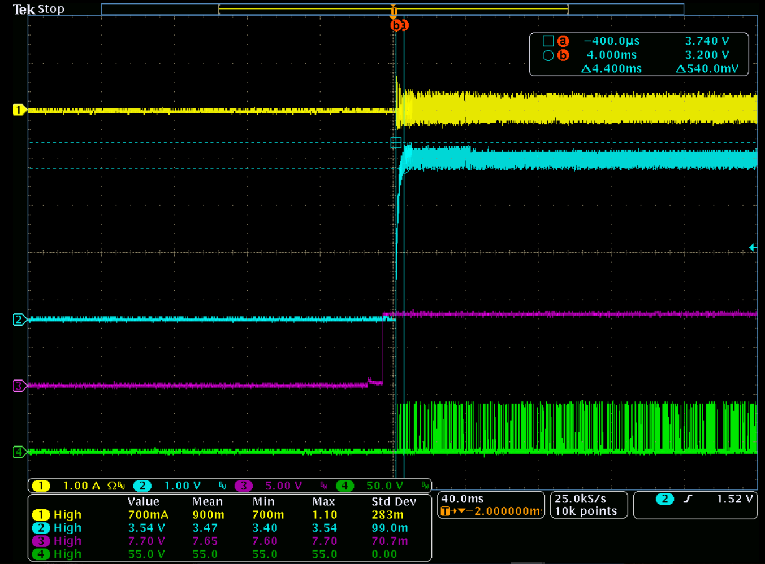The width and height of the screenshot is (765, 564).
Task: Click cursor b's circle symbol in the cursor readout
Action: [548, 55]
